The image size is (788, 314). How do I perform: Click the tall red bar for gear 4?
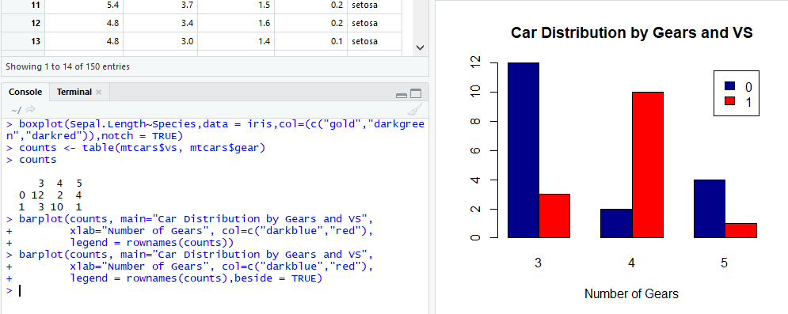tap(647, 165)
